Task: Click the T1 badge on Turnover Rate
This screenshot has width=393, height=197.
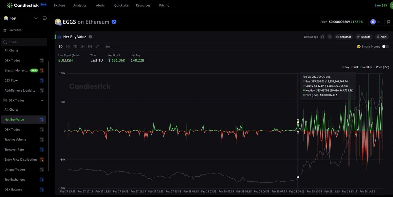Action: click(42, 150)
